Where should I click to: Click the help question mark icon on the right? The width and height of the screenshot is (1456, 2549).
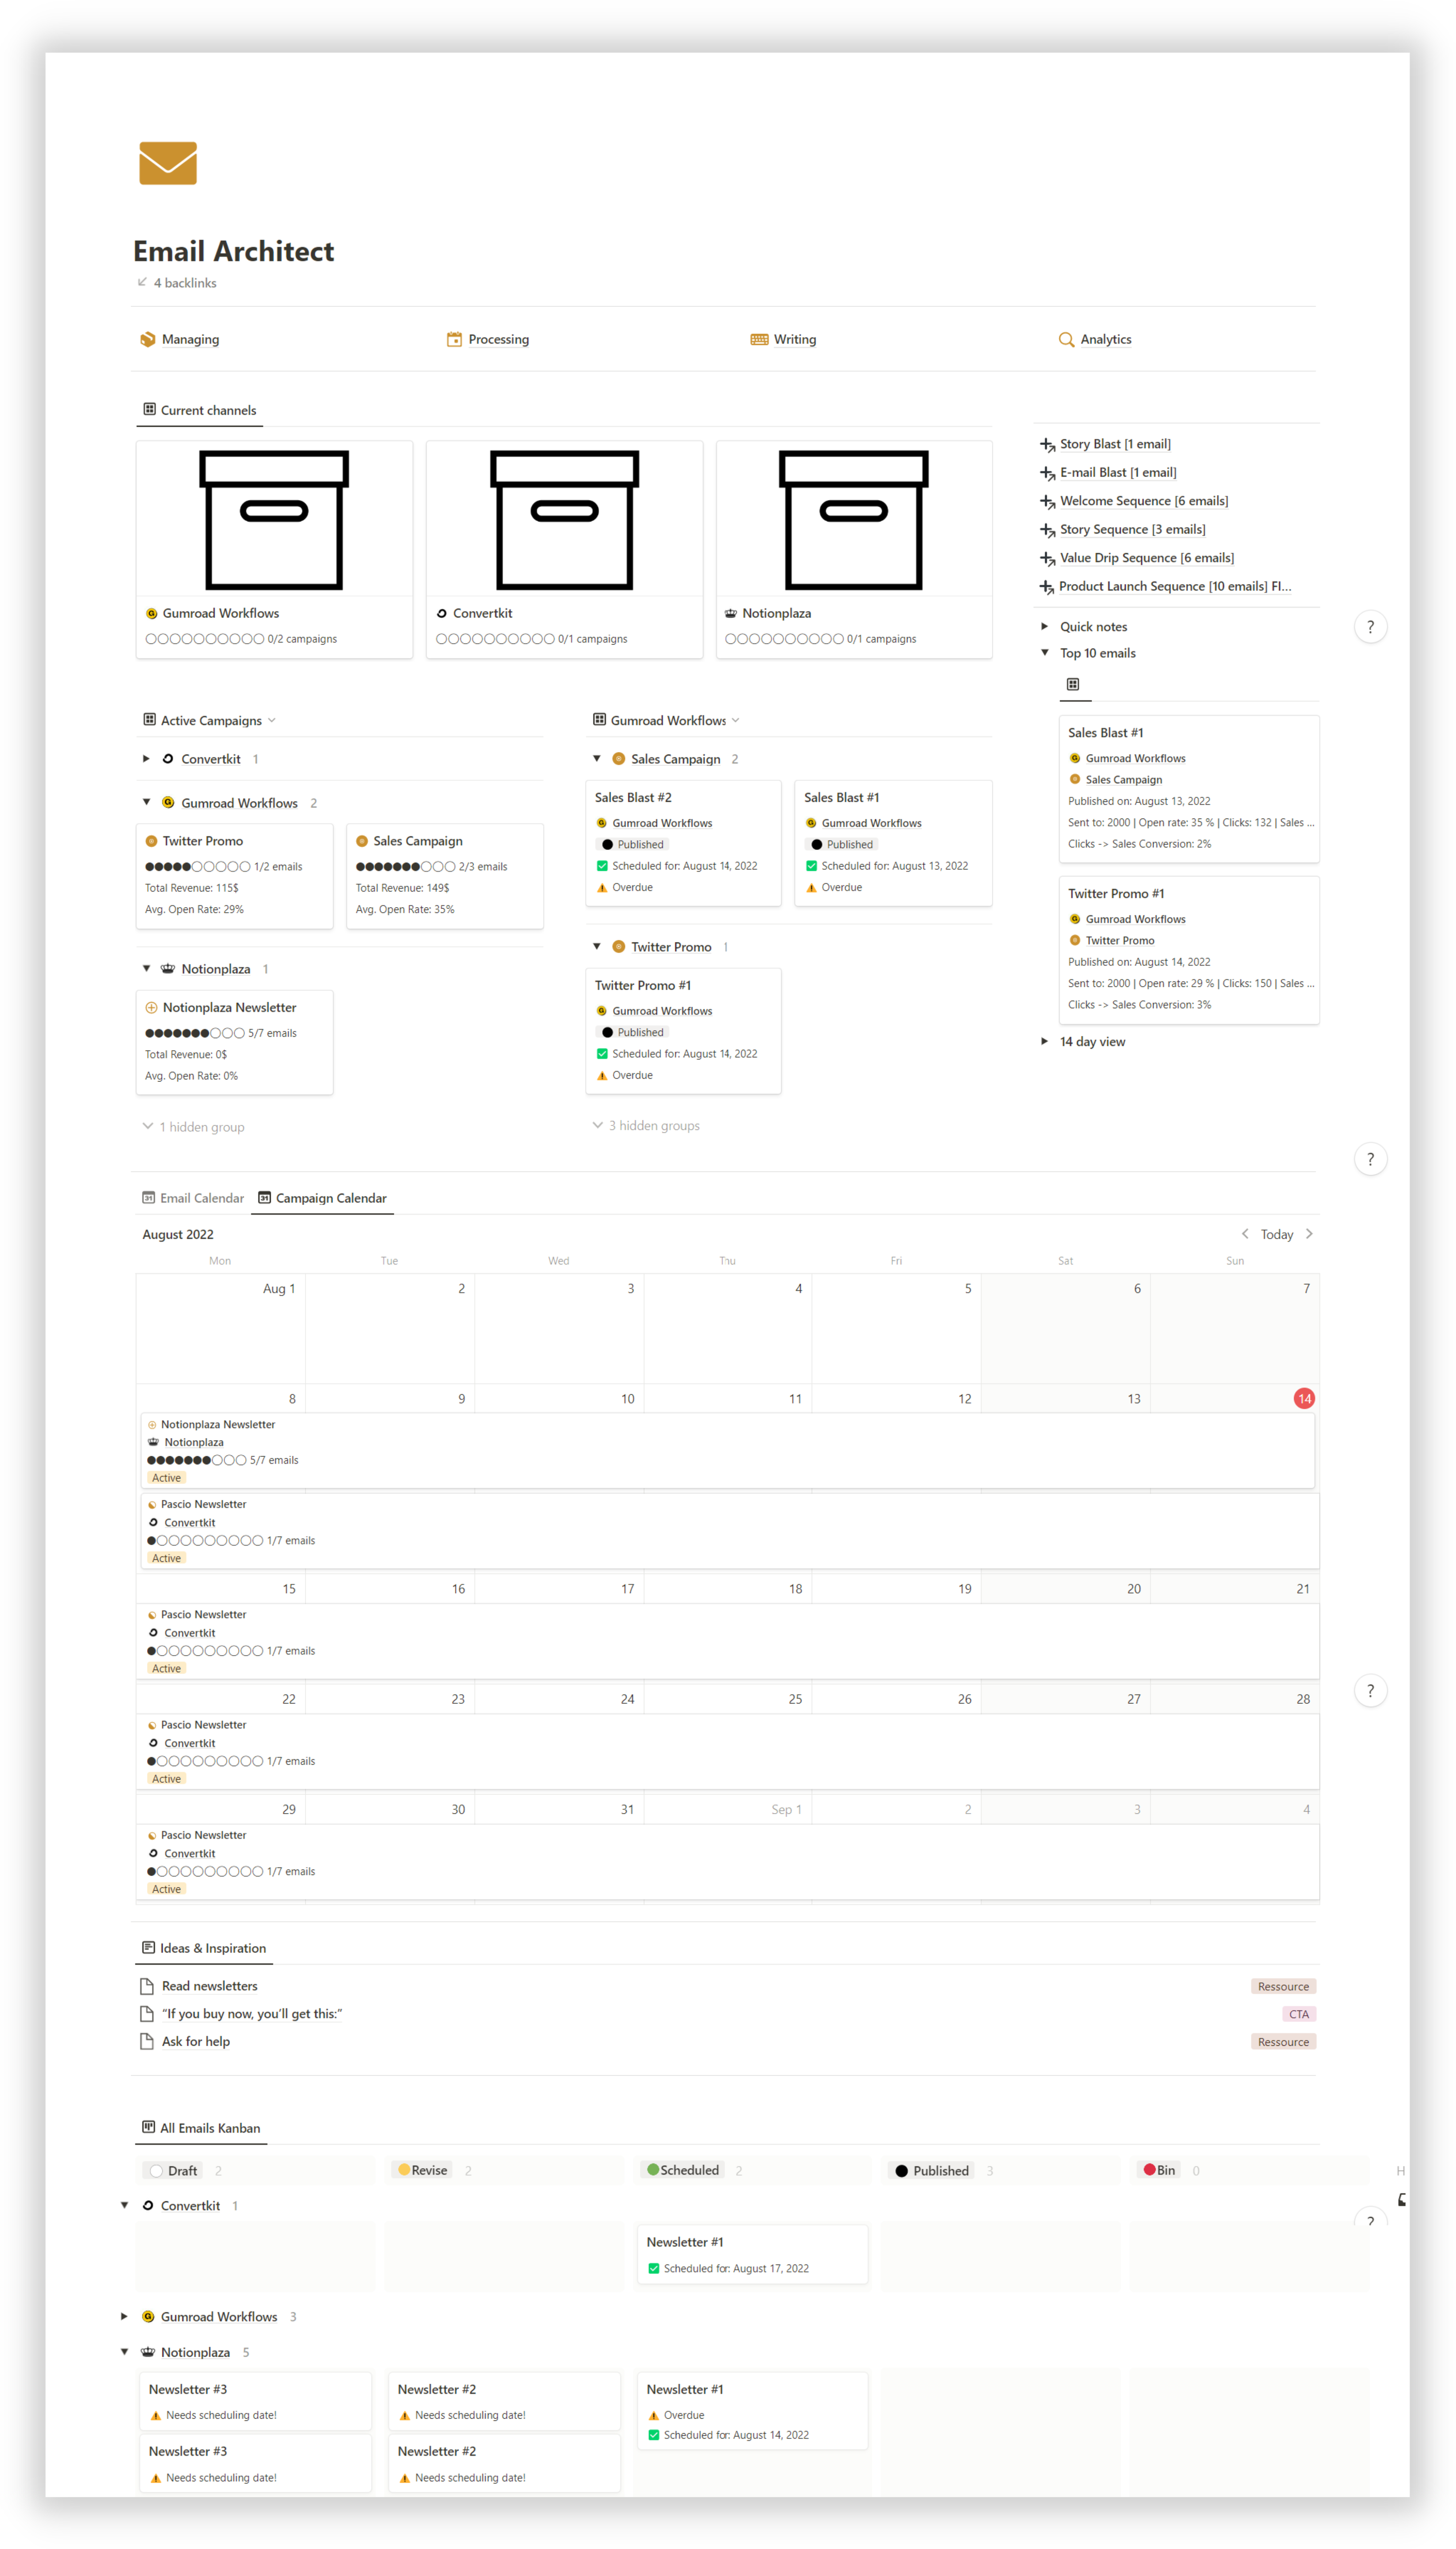click(x=1371, y=626)
